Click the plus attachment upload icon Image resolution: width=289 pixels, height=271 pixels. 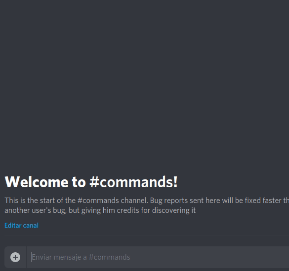pyautogui.click(x=15, y=257)
